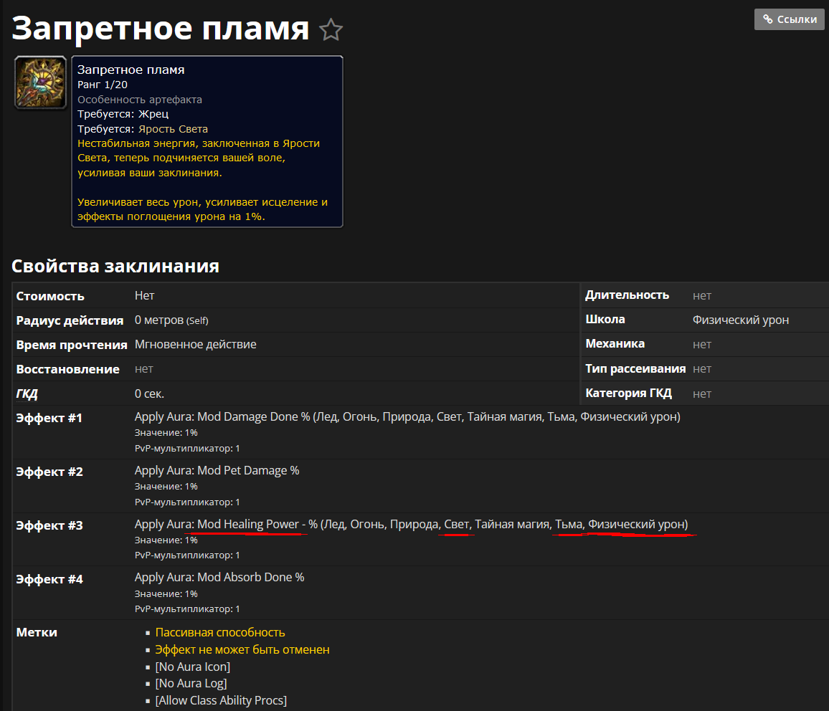Open the Ссылки links button
829x711 pixels.
click(x=789, y=19)
